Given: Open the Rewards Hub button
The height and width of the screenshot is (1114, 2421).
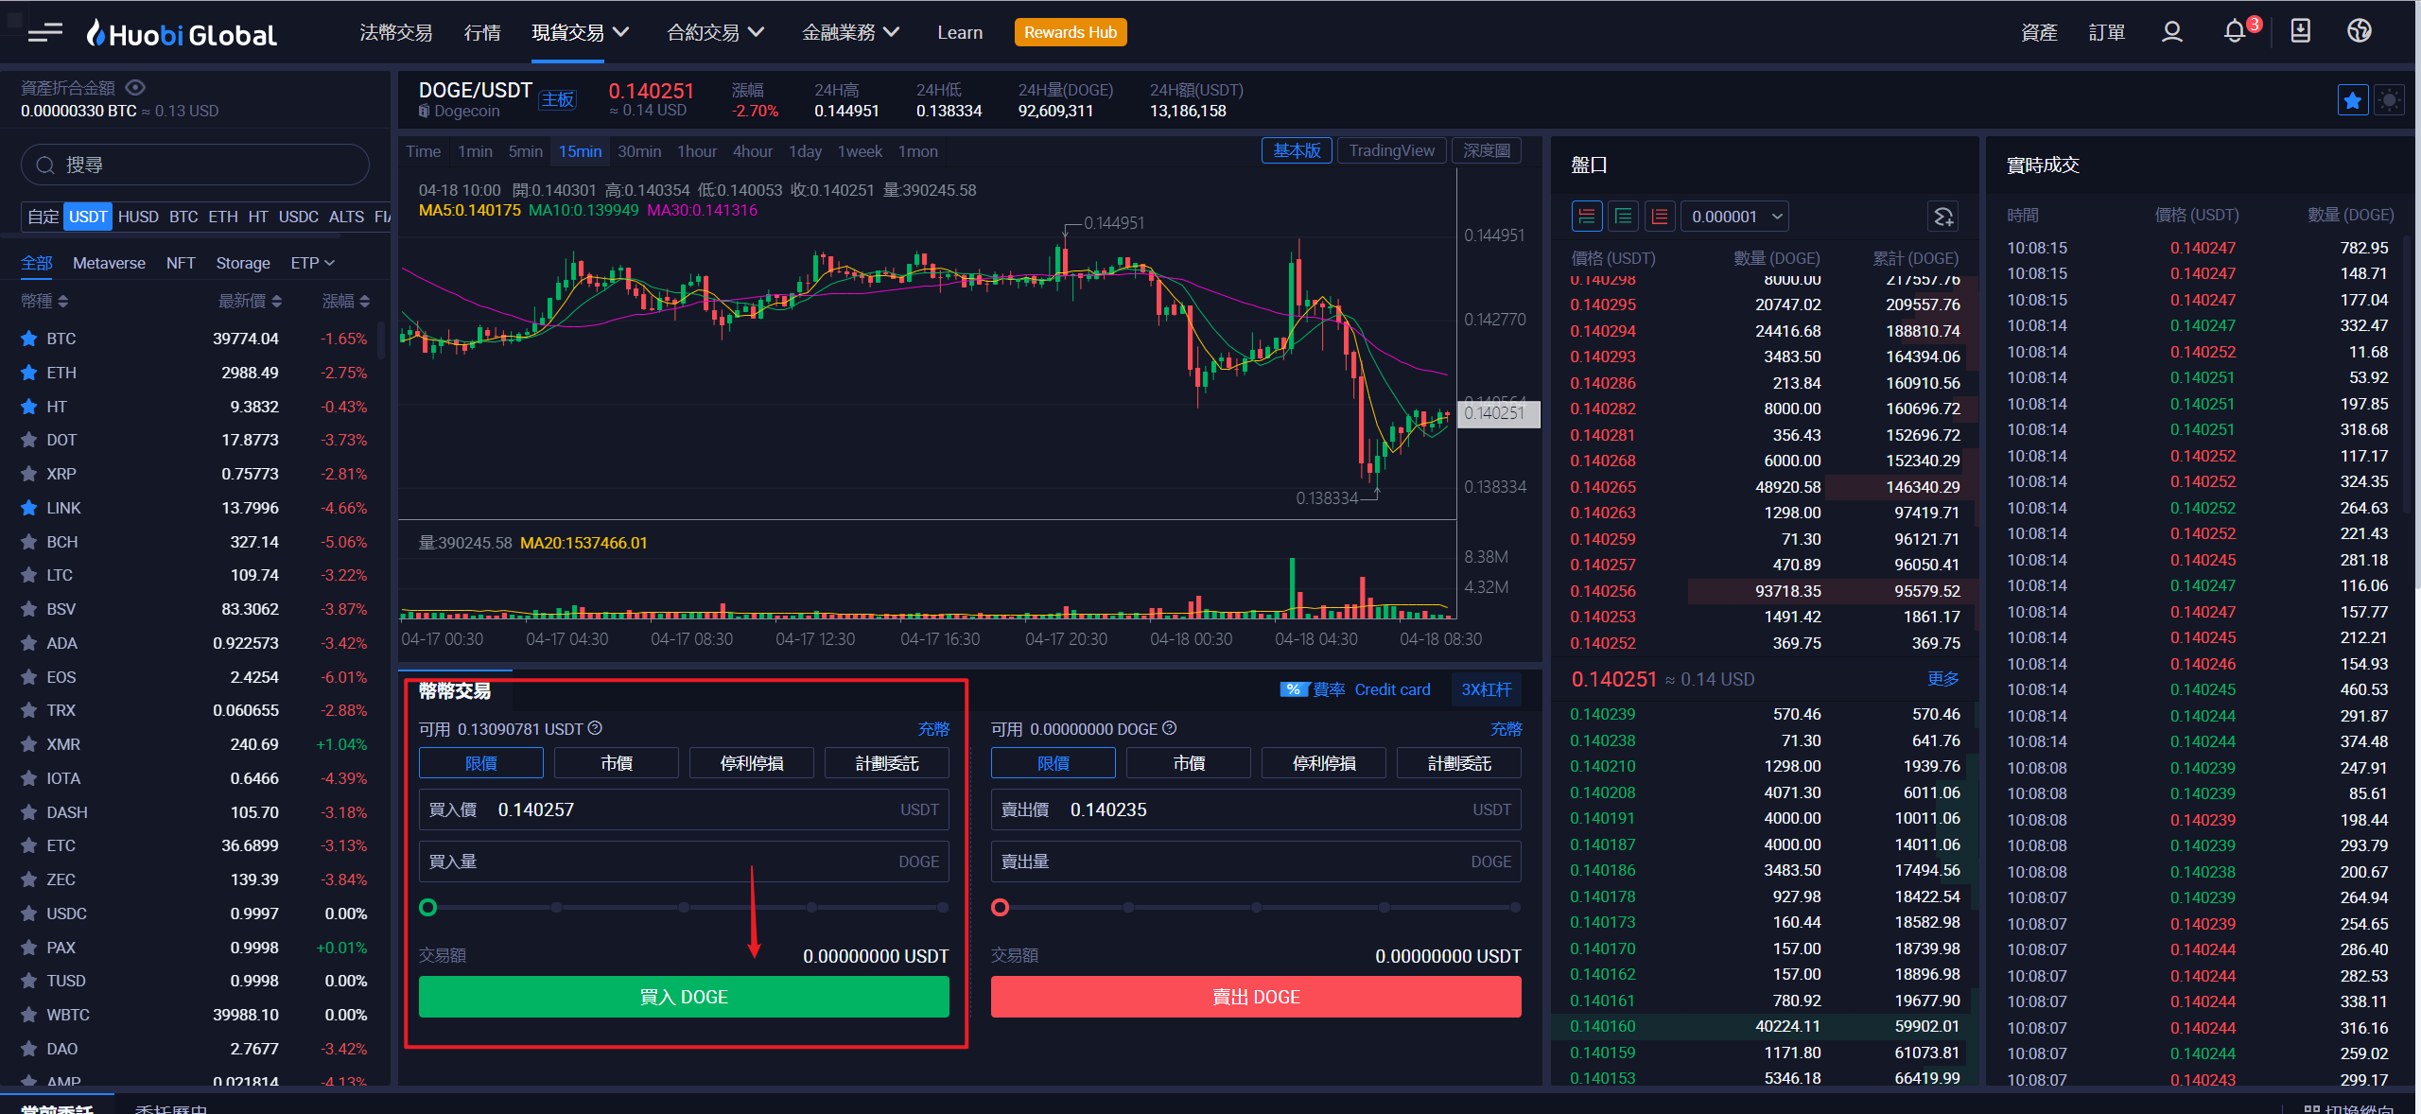Looking at the screenshot, I should click(x=1070, y=32).
